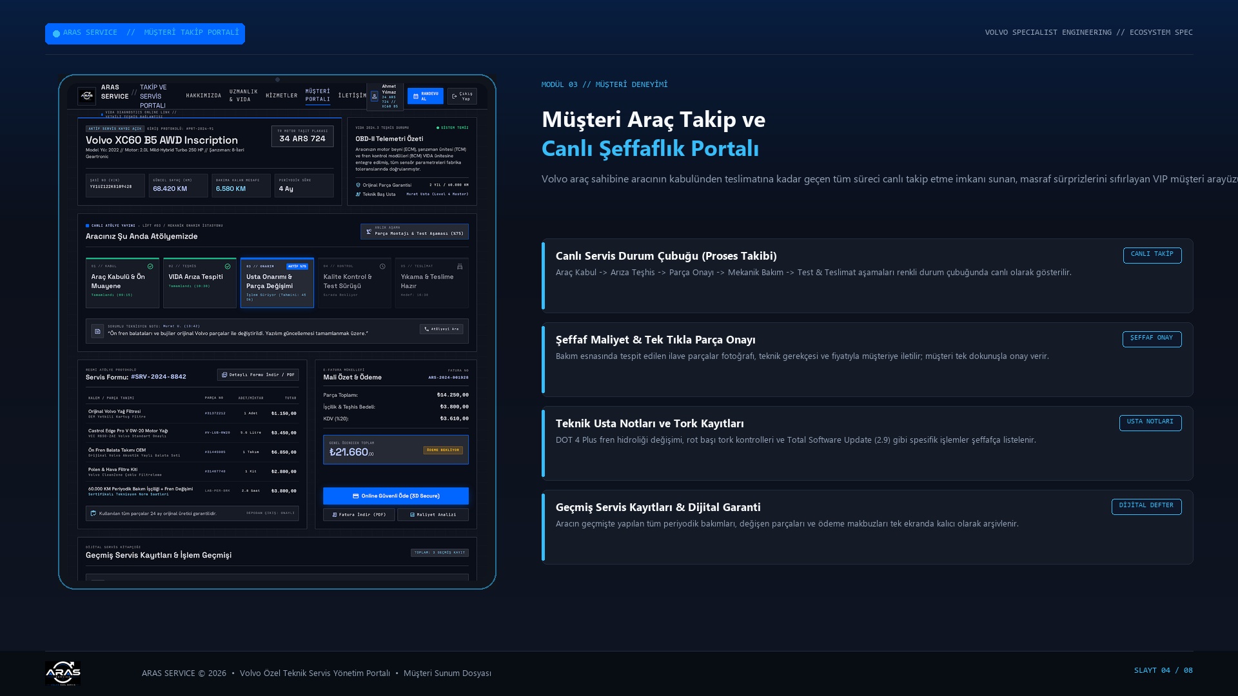The height and width of the screenshot is (696, 1238).
Task: Click the Toplam: 3 Geçmiş Kayıt badge
Action: (x=440, y=553)
